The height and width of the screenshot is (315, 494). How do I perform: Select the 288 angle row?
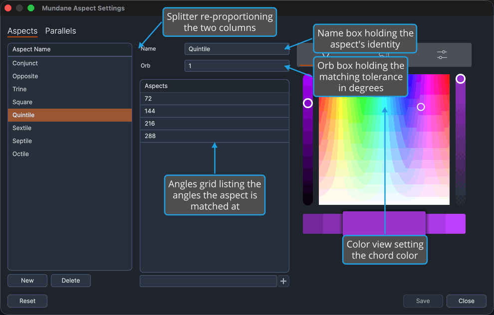[214, 136]
